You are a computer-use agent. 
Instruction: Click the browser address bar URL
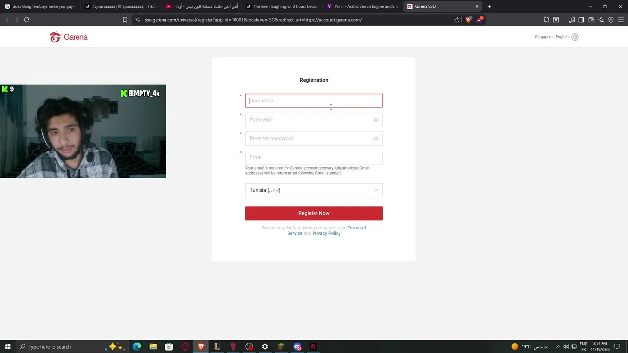253,20
